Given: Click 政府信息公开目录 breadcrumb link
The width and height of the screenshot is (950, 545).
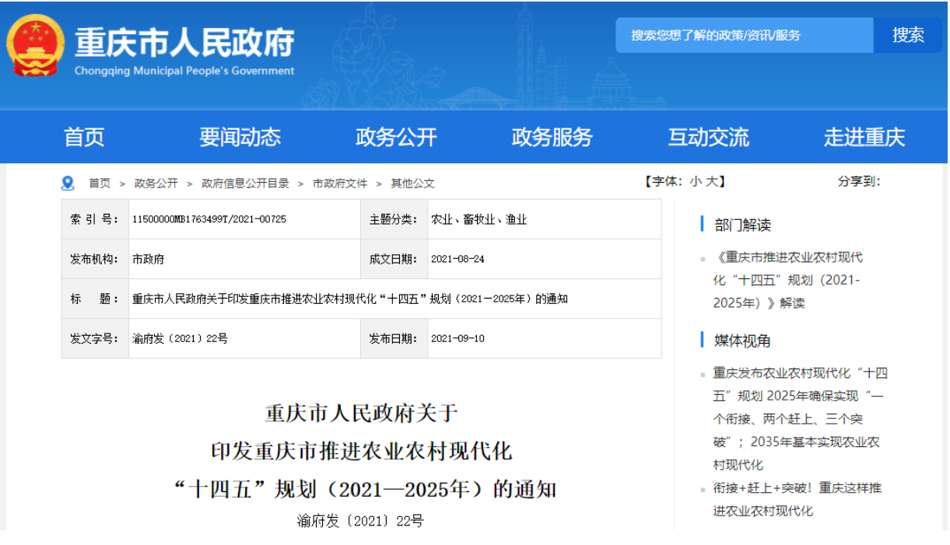Looking at the screenshot, I should (245, 183).
